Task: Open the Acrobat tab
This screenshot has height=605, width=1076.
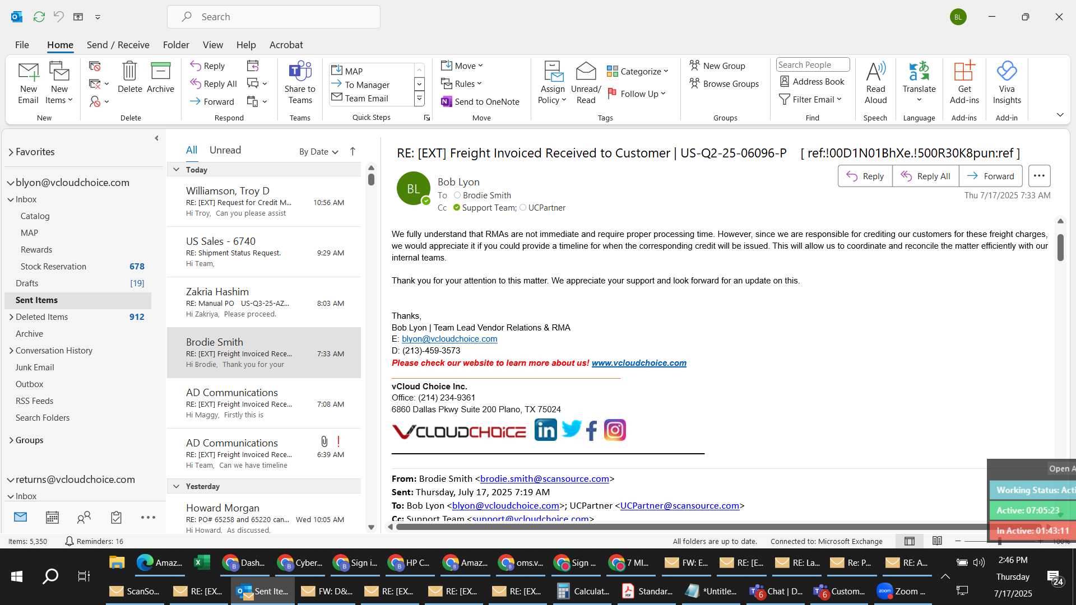Action: tap(286, 45)
